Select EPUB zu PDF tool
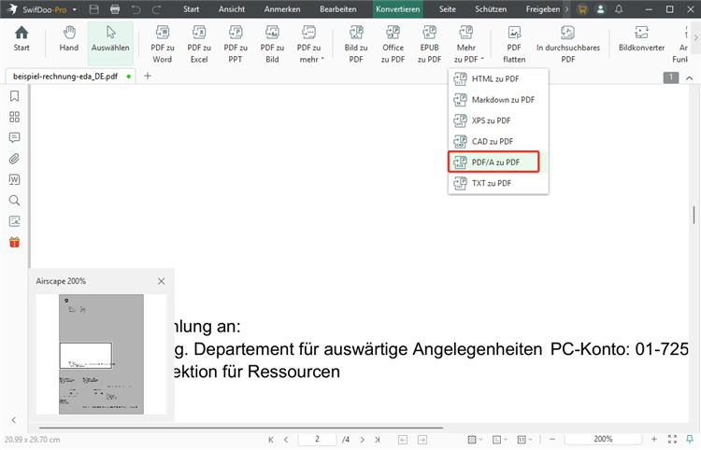Screen dimensions: 701x450 tap(429, 44)
